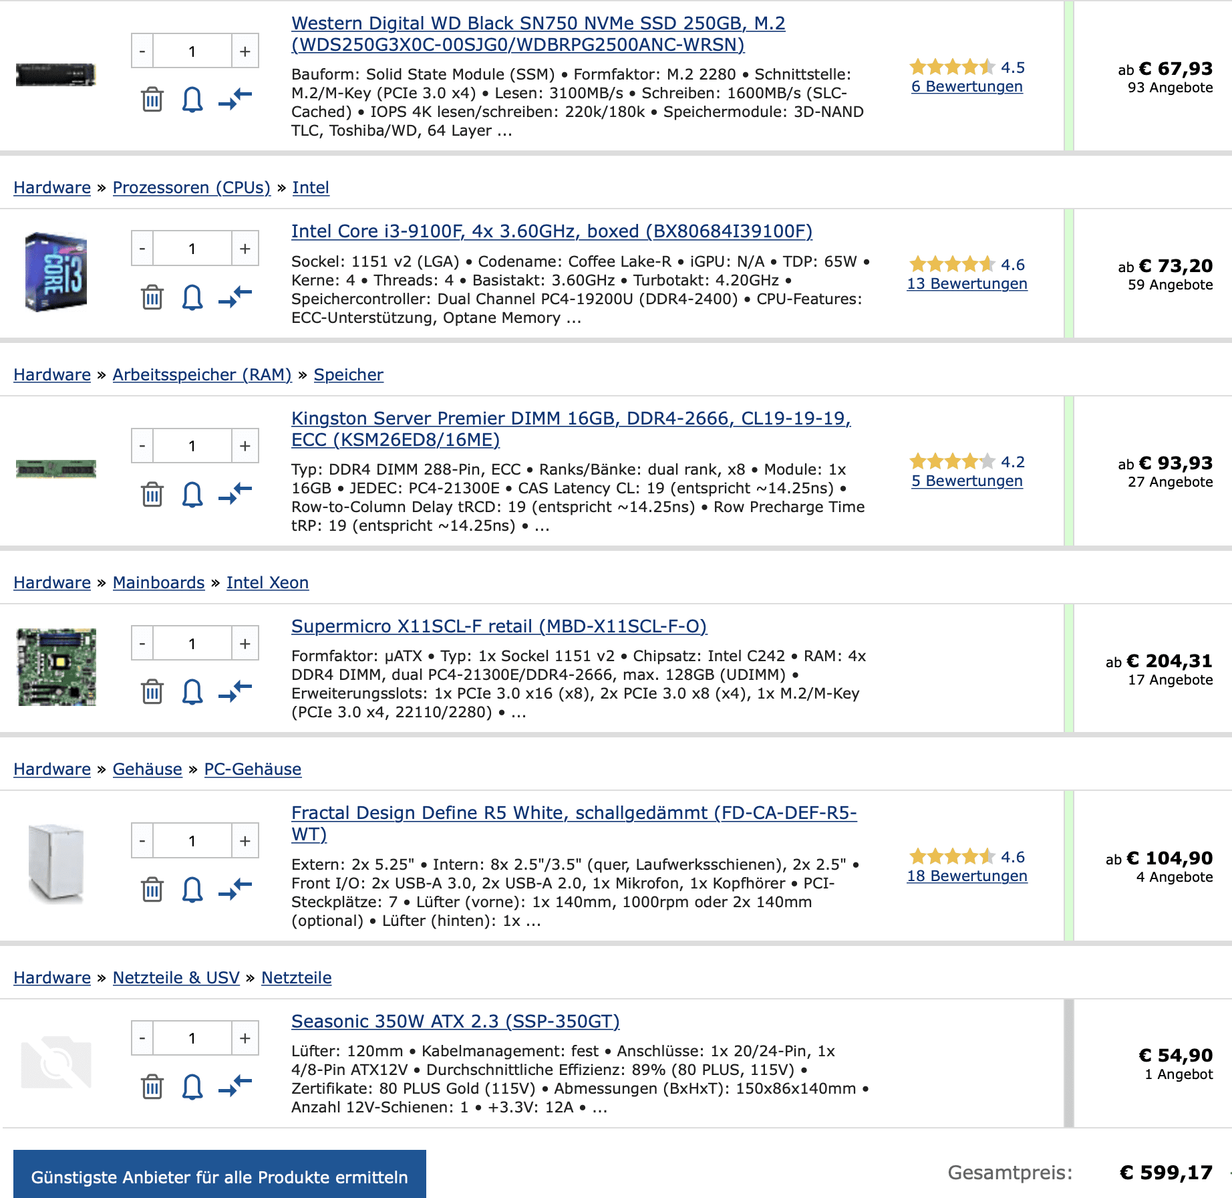The height and width of the screenshot is (1198, 1232).
Task: Click Supermicro mainboard thumbnail image
Action: (56, 667)
